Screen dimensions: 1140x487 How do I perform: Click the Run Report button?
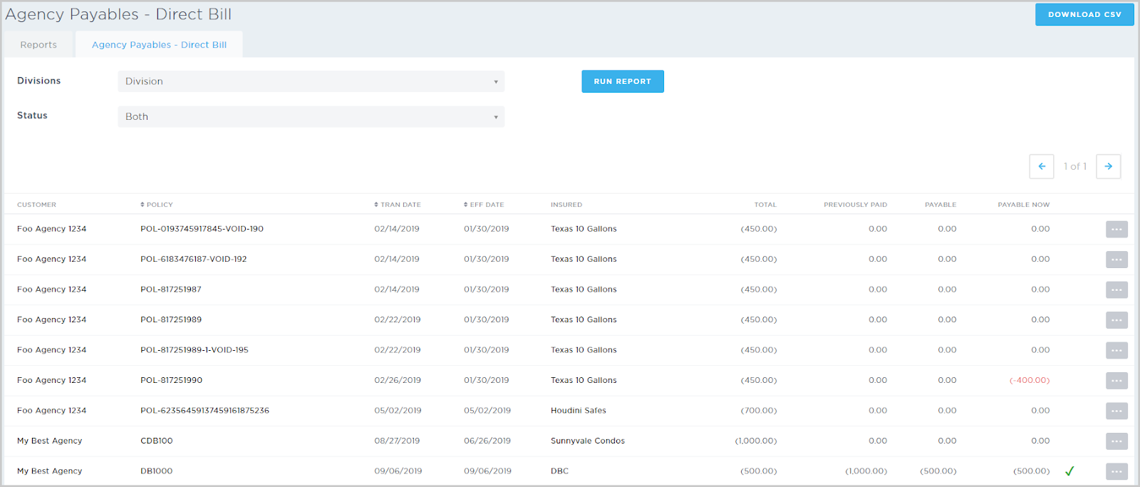tap(622, 81)
